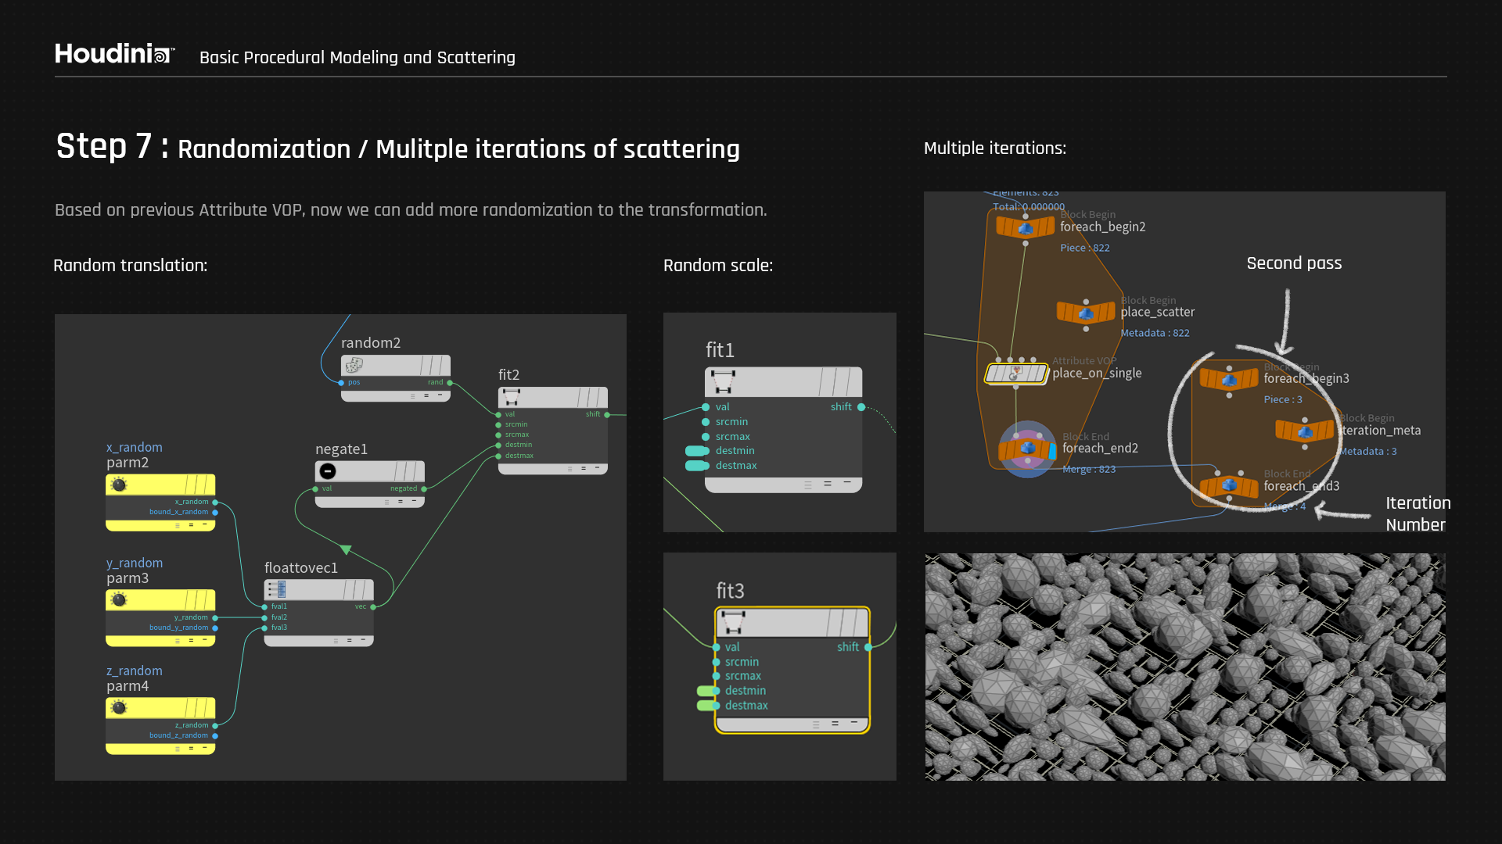
Task: Toggle the flag strip on the fit3 node
Action: click(x=847, y=623)
